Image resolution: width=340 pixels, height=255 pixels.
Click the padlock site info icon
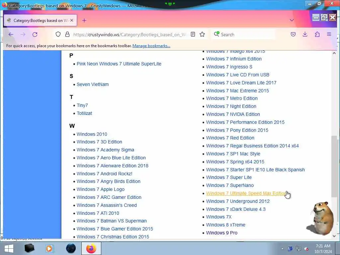[67, 34]
